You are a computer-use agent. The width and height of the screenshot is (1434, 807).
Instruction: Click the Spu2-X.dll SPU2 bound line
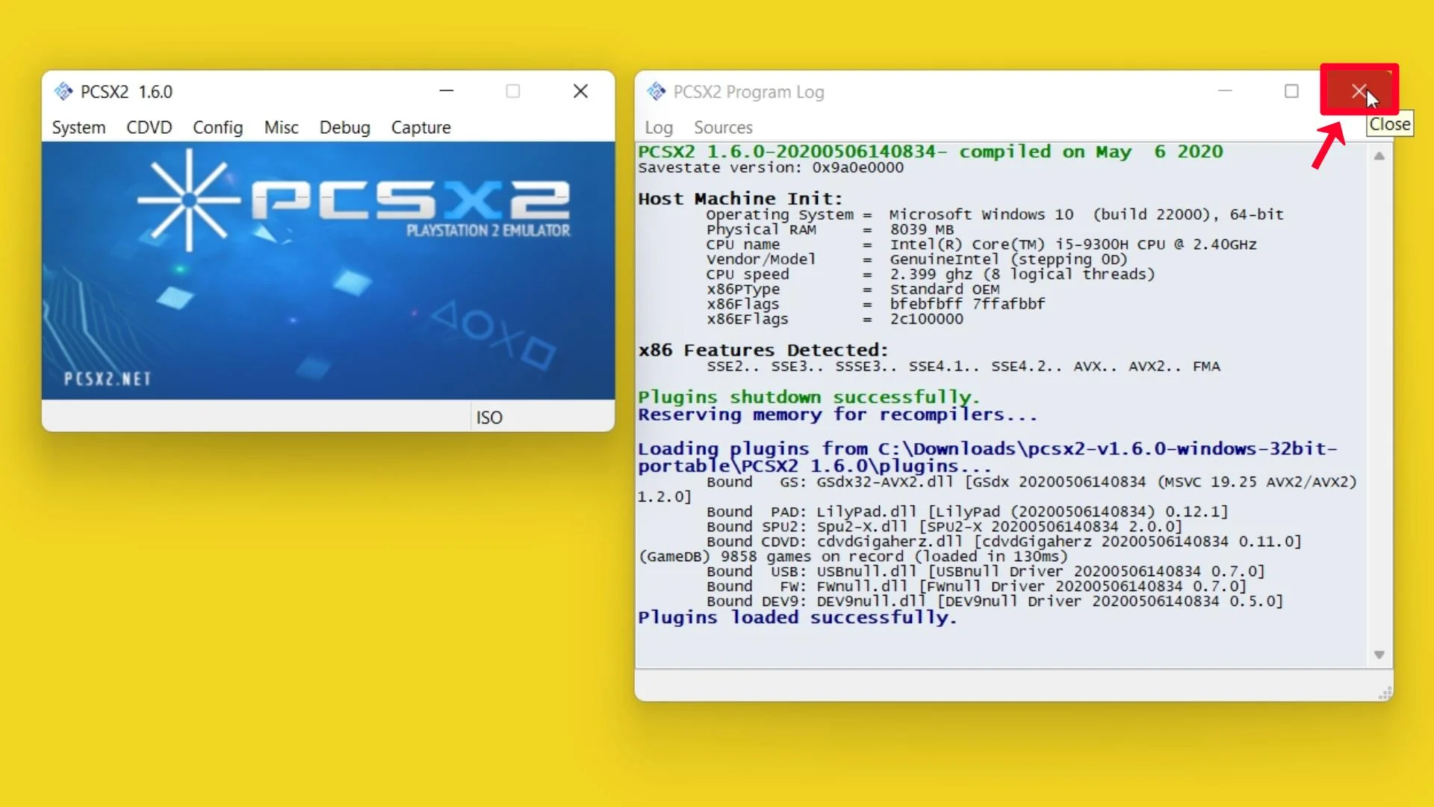[945, 527]
